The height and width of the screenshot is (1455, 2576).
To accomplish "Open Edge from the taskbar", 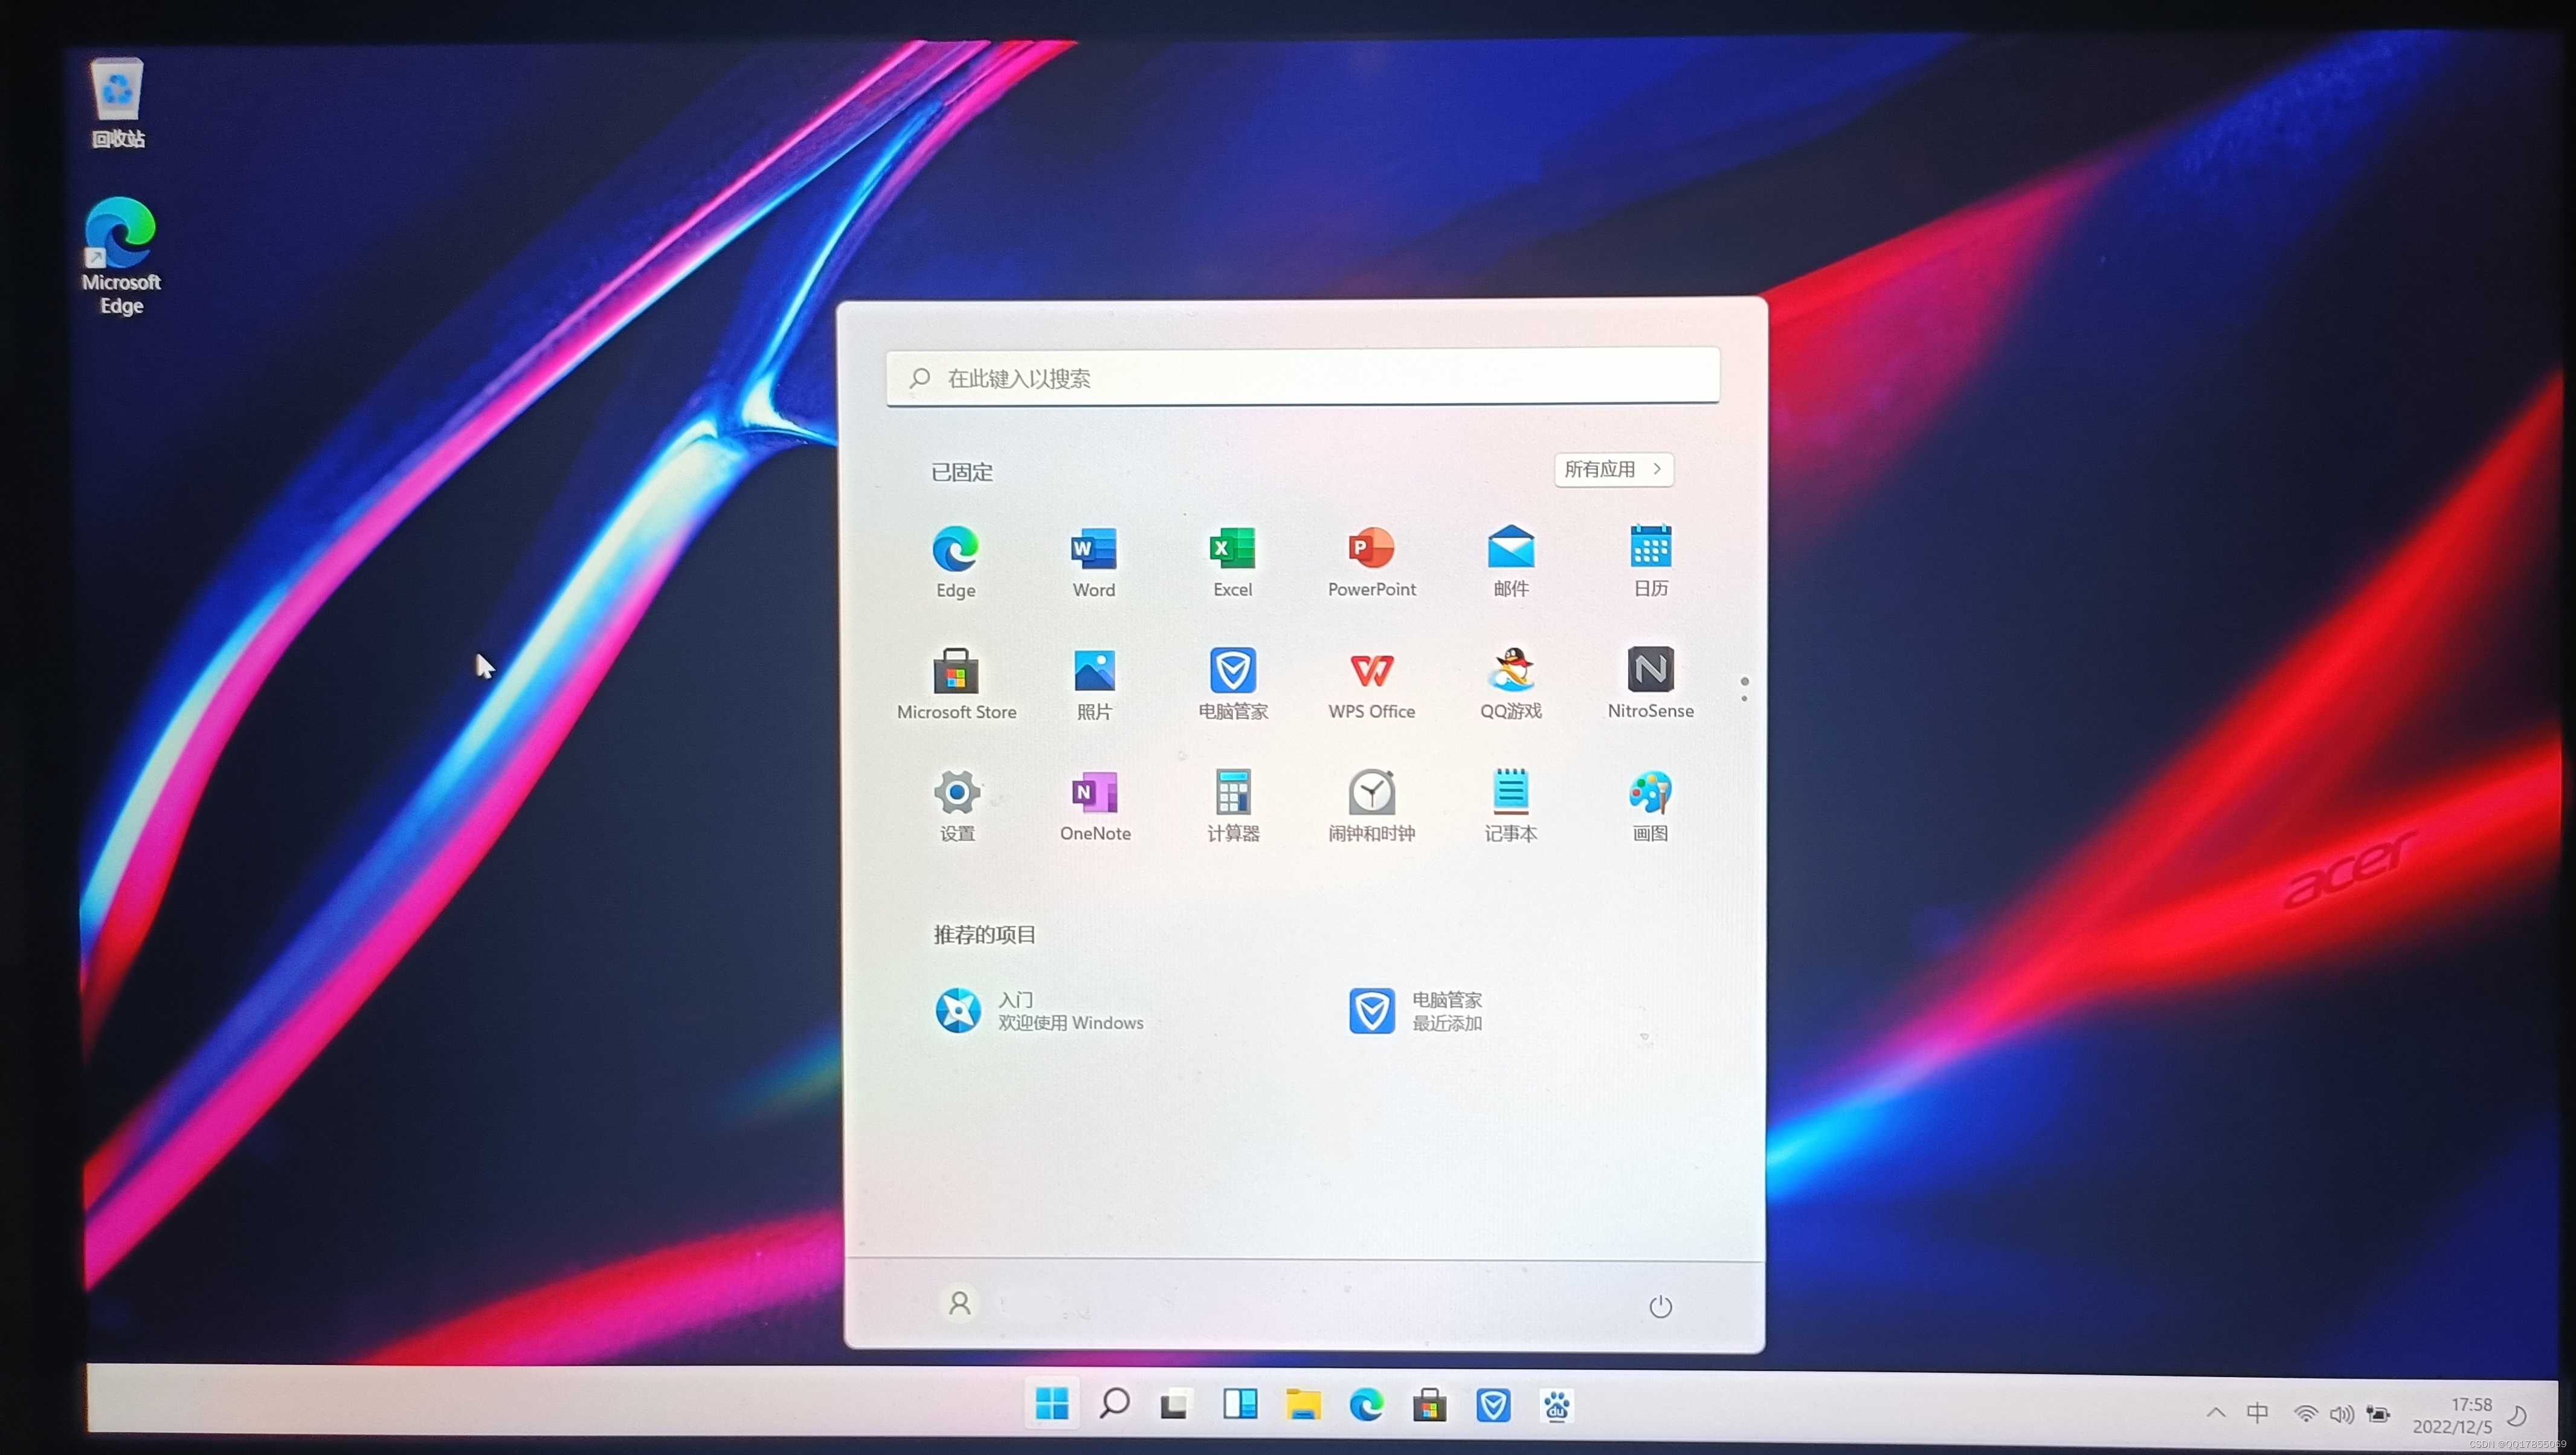I will coord(1366,1404).
